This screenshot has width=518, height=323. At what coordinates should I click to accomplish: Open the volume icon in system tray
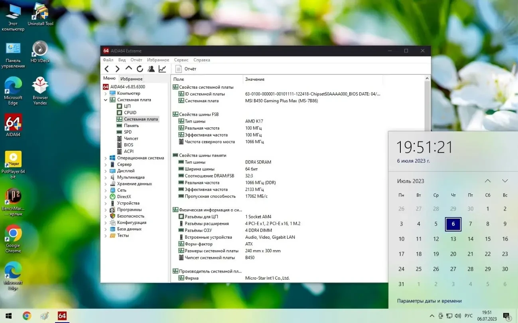coord(458,316)
